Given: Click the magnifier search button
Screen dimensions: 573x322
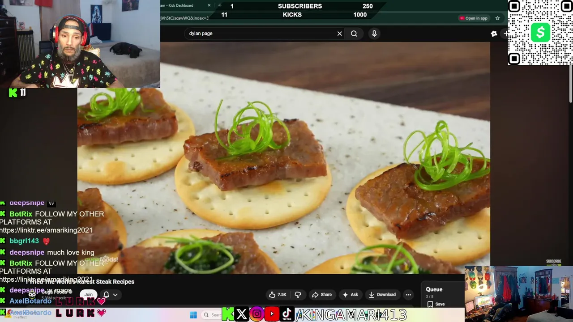Looking at the screenshot, I should coord(354,34).
